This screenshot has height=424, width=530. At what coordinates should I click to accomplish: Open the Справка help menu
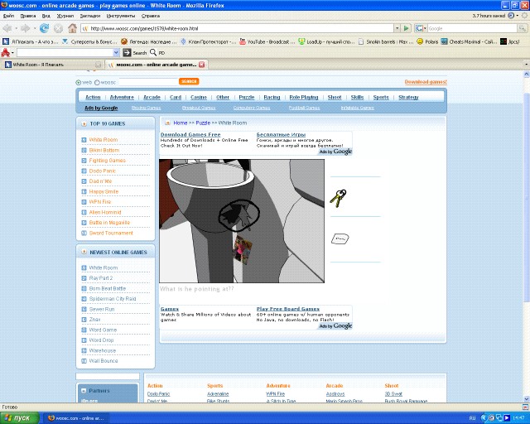(x=151, y=16)
